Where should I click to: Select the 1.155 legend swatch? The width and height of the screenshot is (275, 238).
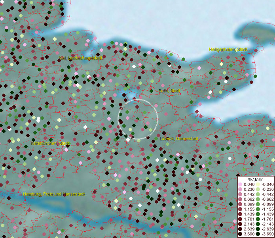(x=240, y=209)
